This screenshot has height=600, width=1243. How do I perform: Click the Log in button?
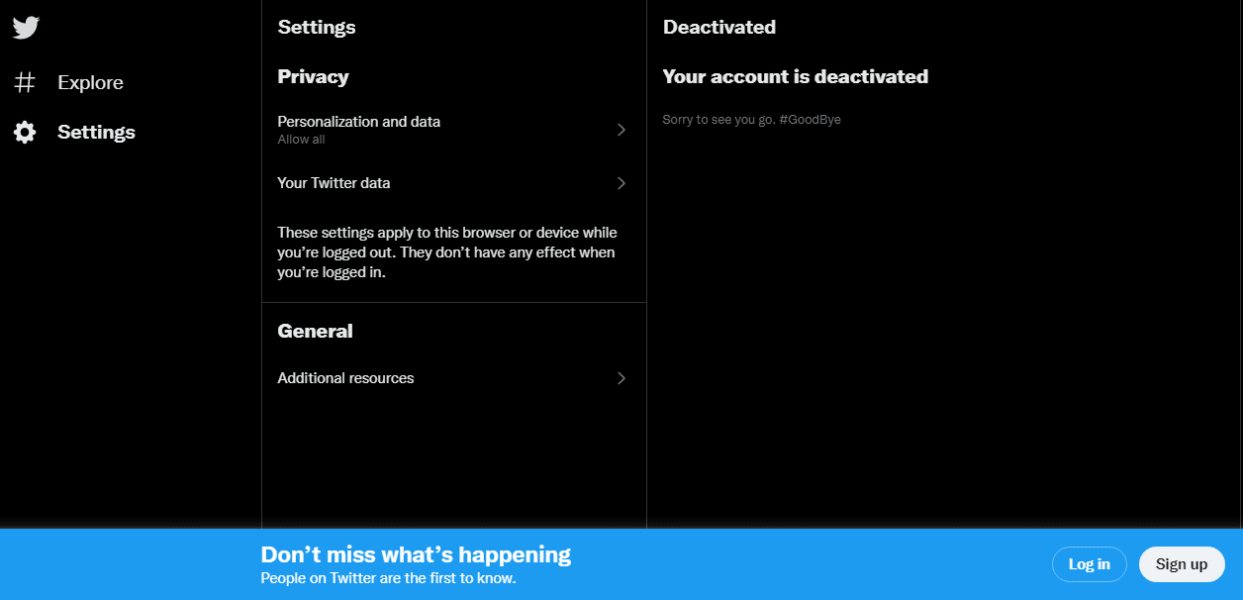tap(1090, 564)
